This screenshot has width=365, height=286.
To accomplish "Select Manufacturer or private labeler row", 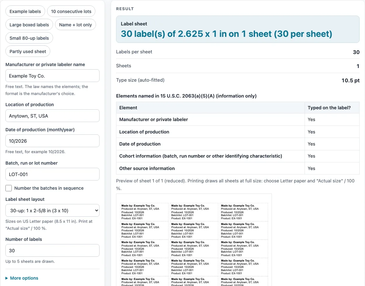I will [238, 119].
